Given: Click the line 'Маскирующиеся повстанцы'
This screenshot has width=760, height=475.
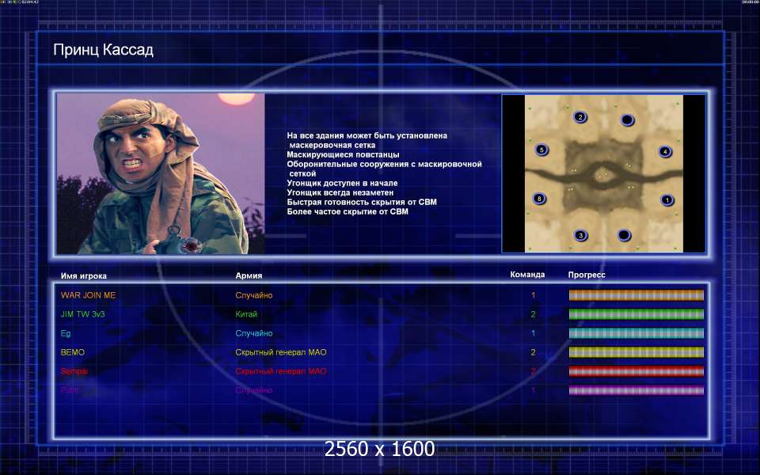Looking at the screenshot, I should (x=343, y=154).
